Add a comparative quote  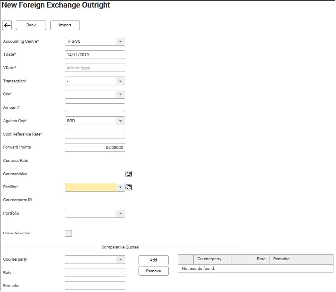click(154, 260)
